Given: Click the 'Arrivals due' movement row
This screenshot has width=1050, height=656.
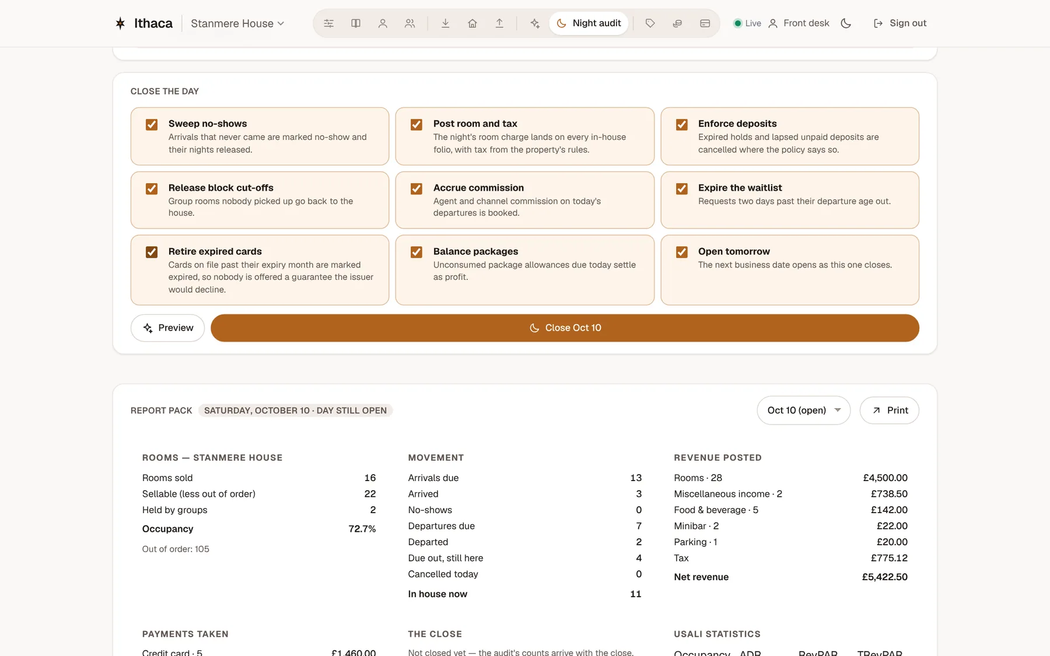Looking at the screenshot, I should (524, 478).
